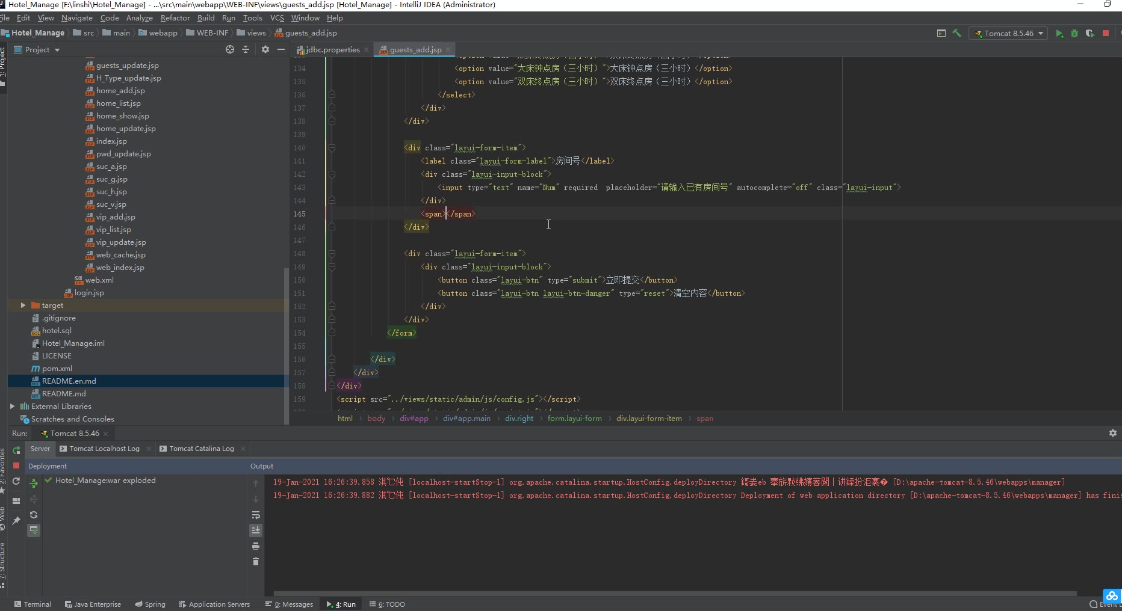1122x611 pixels.
Task: Select pom.xml file
Action: 57,369
